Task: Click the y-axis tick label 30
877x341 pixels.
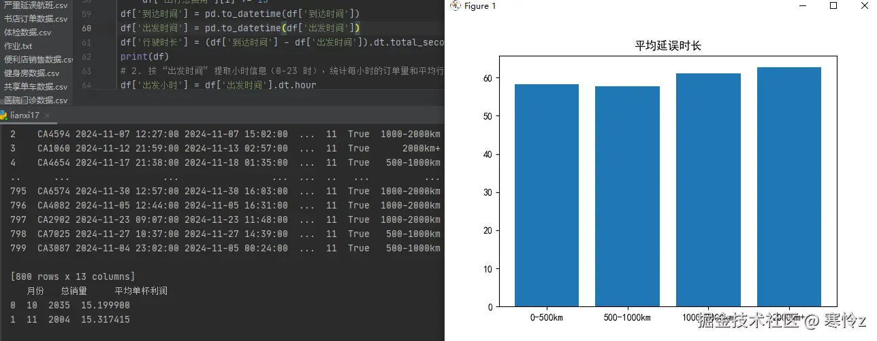Action: pyautogui.click(x=488, y=192)
